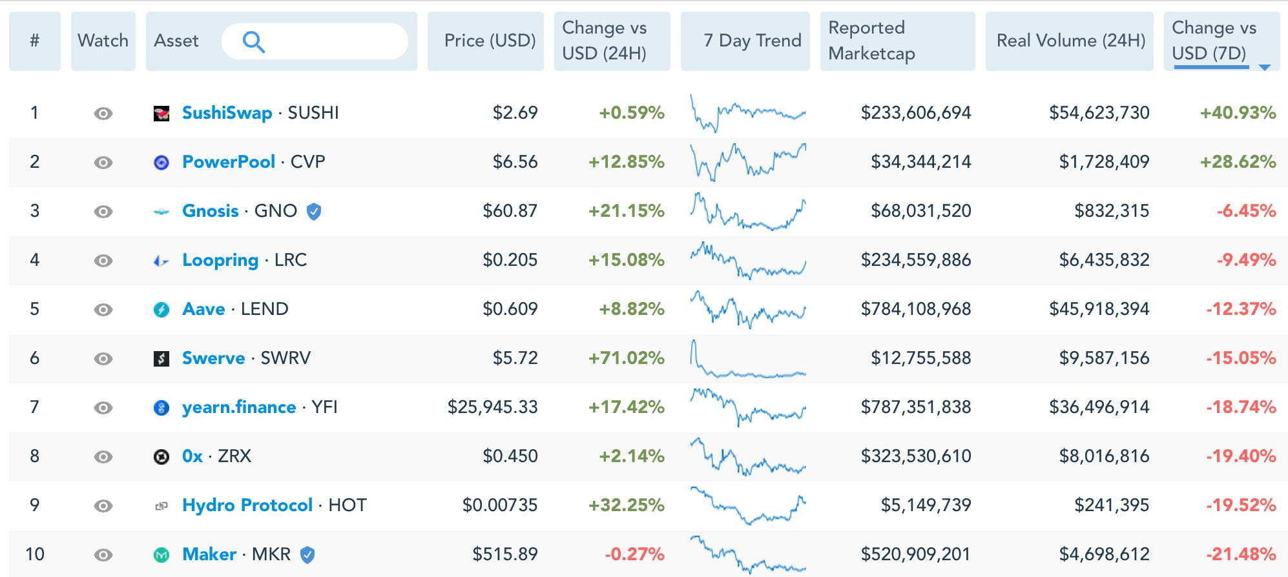Click the search magnifier icon
The width and height of the screenshot is (1288, 577).
[x=253, y=42]
